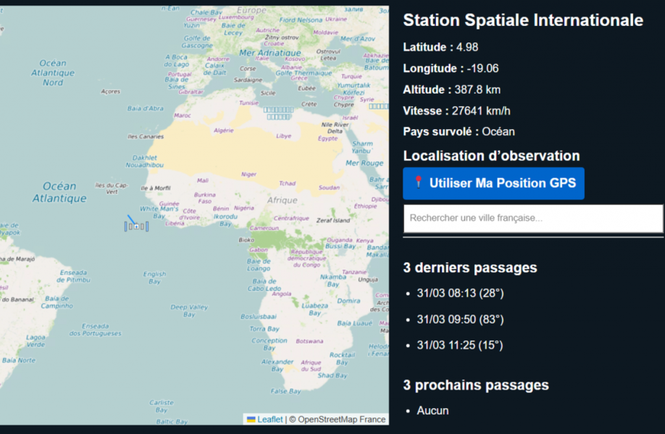Click the flag icon beside Leaflet
This screenshot has width=665, height=434.
tap(251, 420)
